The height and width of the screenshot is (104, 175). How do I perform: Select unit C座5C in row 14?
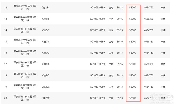(x=45, y=30)
